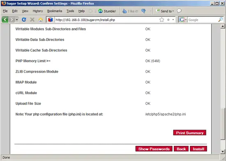The width and height of the screenshot is (226, 161).
Task: Click the thumbs up I like it! button
Action: coord(130,11)
